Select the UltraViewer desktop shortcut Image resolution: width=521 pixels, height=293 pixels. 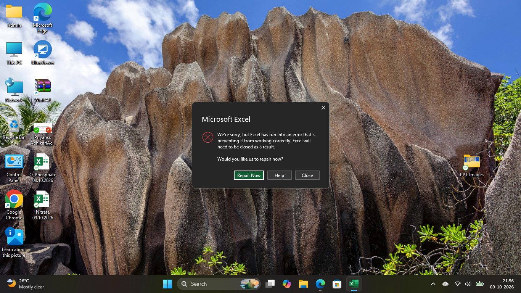(42, 53)
